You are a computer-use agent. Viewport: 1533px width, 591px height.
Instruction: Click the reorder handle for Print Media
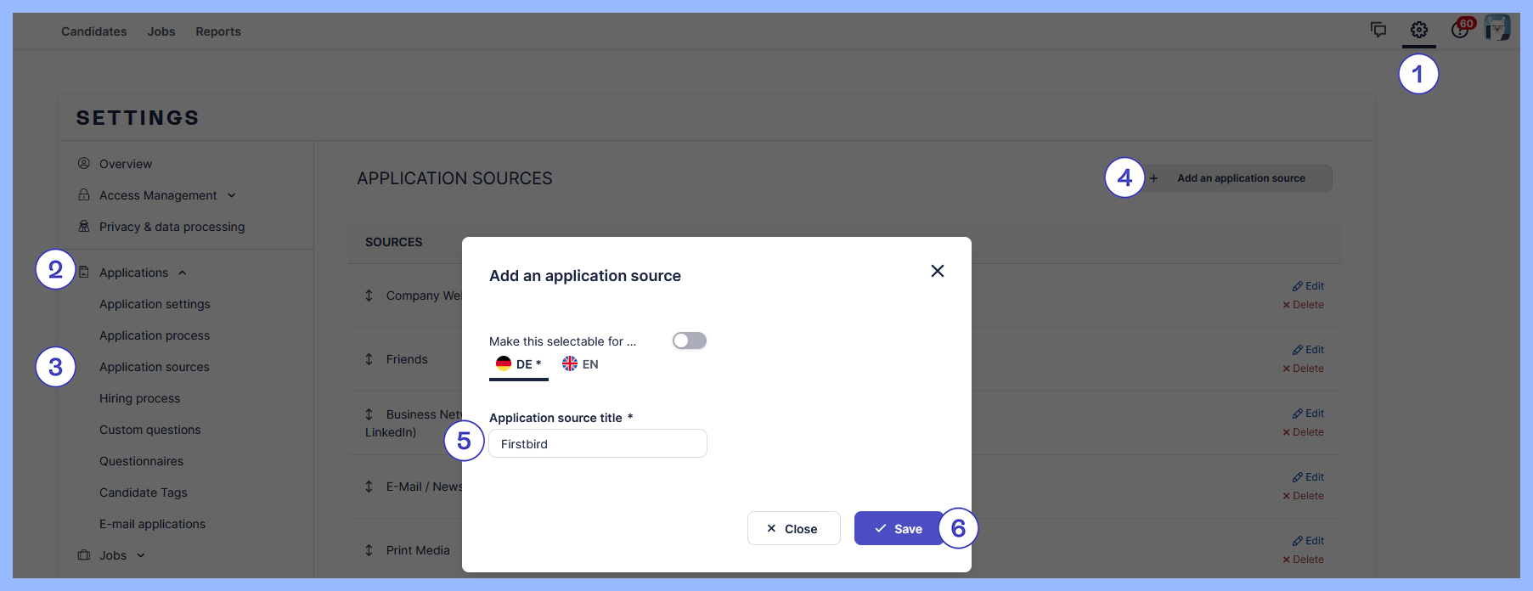coord(369,550)
